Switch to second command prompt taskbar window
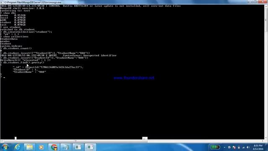This screenshot has width=268, height=151. point(90,147)
